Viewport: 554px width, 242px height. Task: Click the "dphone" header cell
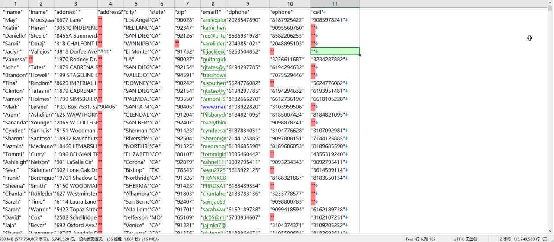click(x=248, y=12)
